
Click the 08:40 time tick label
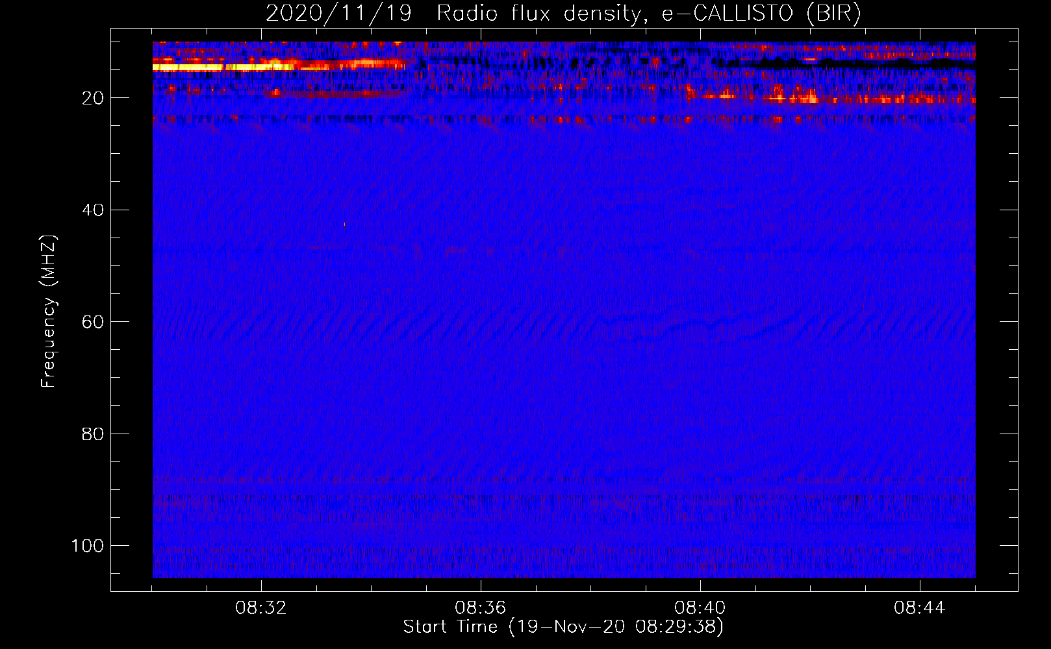coord(700,608)
